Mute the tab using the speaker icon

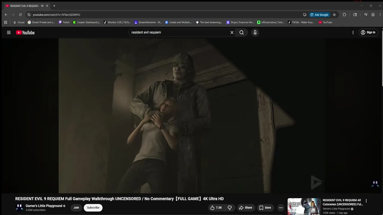pyautogui.click(x=42, y=6)
